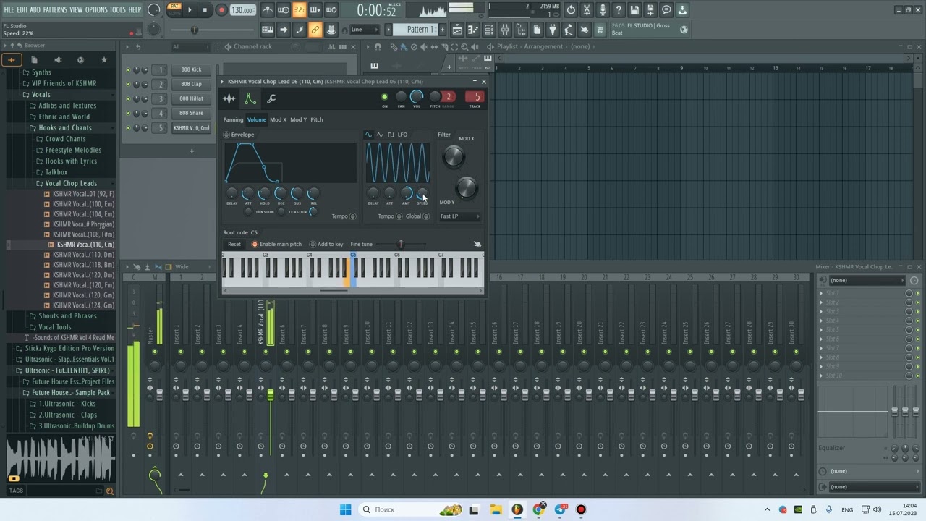Adjust the Fine tune slider
Viewport: 926px width, 521px height.
[x=400, y=245]
